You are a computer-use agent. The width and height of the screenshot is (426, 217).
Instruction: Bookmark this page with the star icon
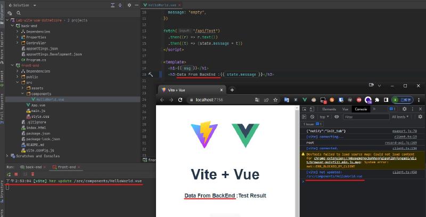click(x=276, y=100)
